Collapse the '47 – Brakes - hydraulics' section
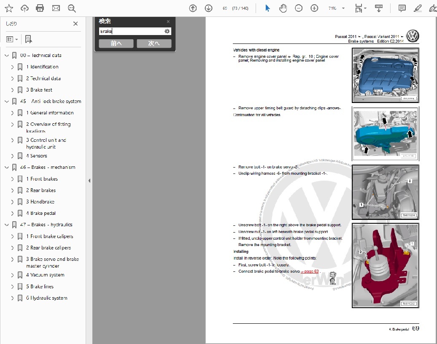 pyautogui.click(x=6, y=225)
